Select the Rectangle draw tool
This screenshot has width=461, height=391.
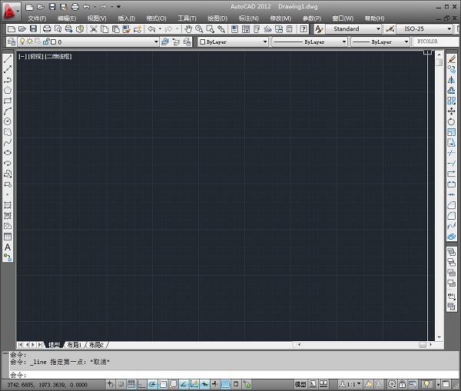point(8,101)
